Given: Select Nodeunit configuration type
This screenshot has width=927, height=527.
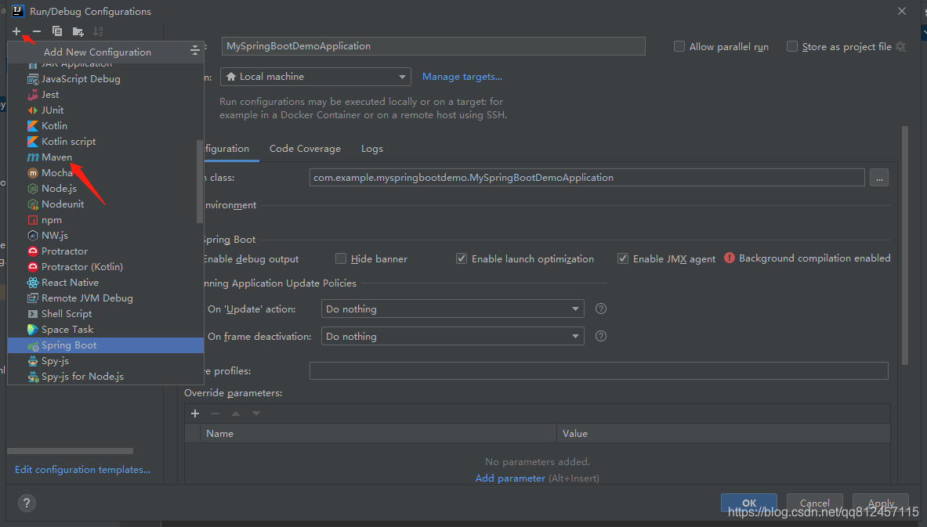Looking at the screenshot, I should [105, 204].
